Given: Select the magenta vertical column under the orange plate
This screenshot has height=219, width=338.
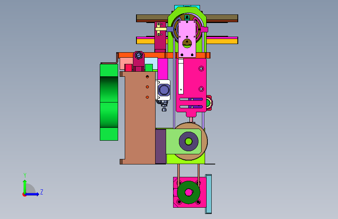Looking at the screenshot, I should (163, 69).
